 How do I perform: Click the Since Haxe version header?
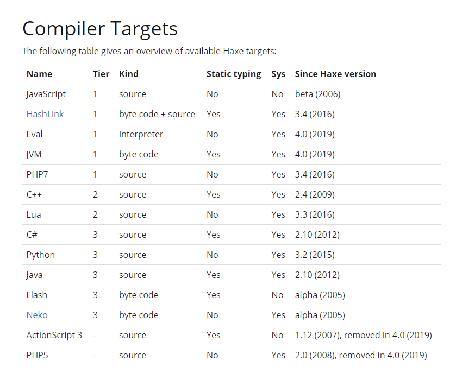point(335,74)
